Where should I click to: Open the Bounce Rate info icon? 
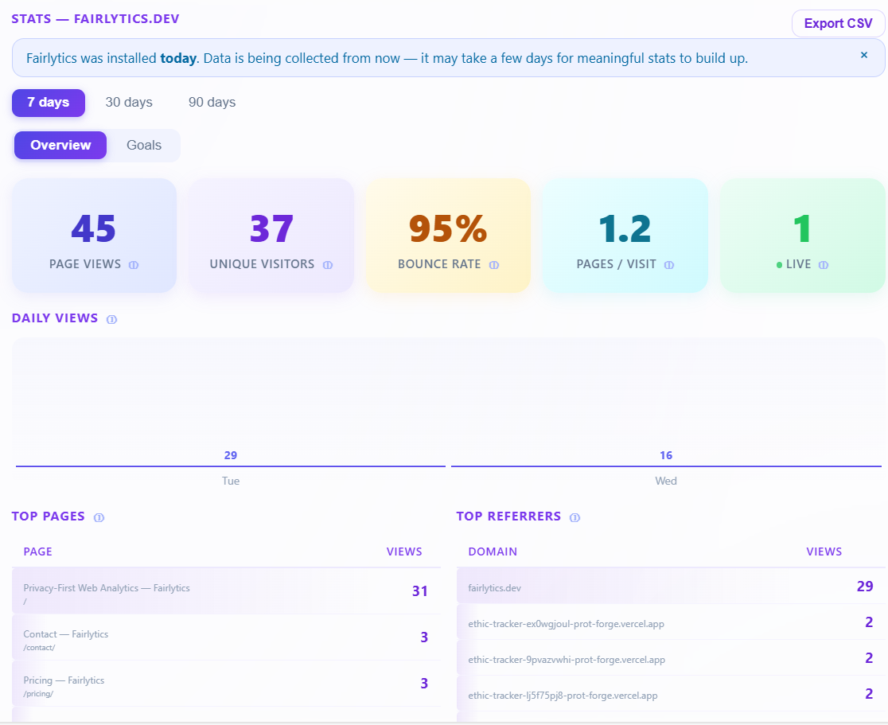495,264
